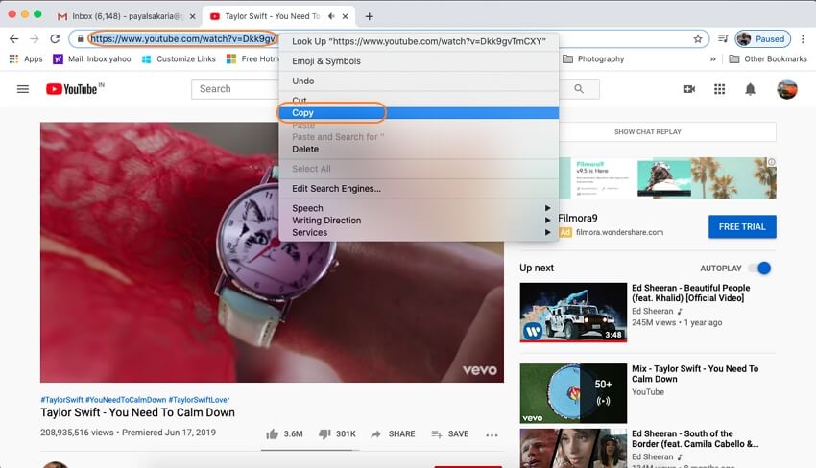Mute the tab via speaker icon
The image size is (816, 468).
pos(331,16)
